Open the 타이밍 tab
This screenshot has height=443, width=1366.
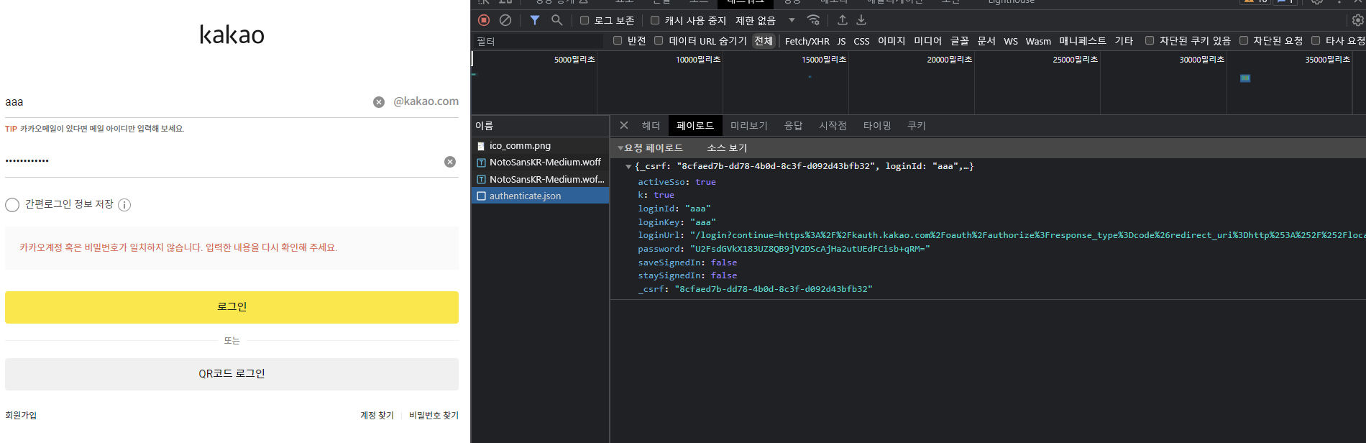tap(877, 125)
